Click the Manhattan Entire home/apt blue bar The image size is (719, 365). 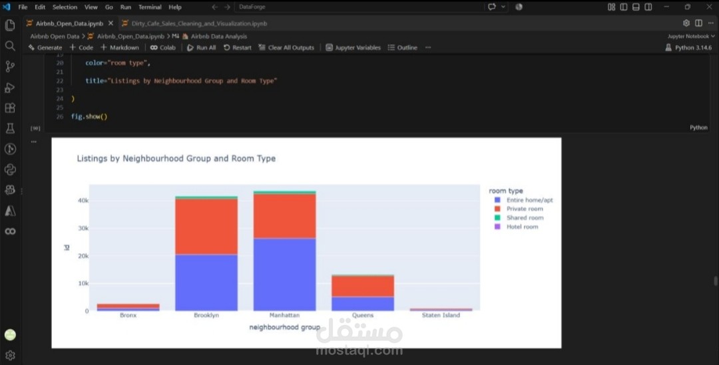[284, 275]
